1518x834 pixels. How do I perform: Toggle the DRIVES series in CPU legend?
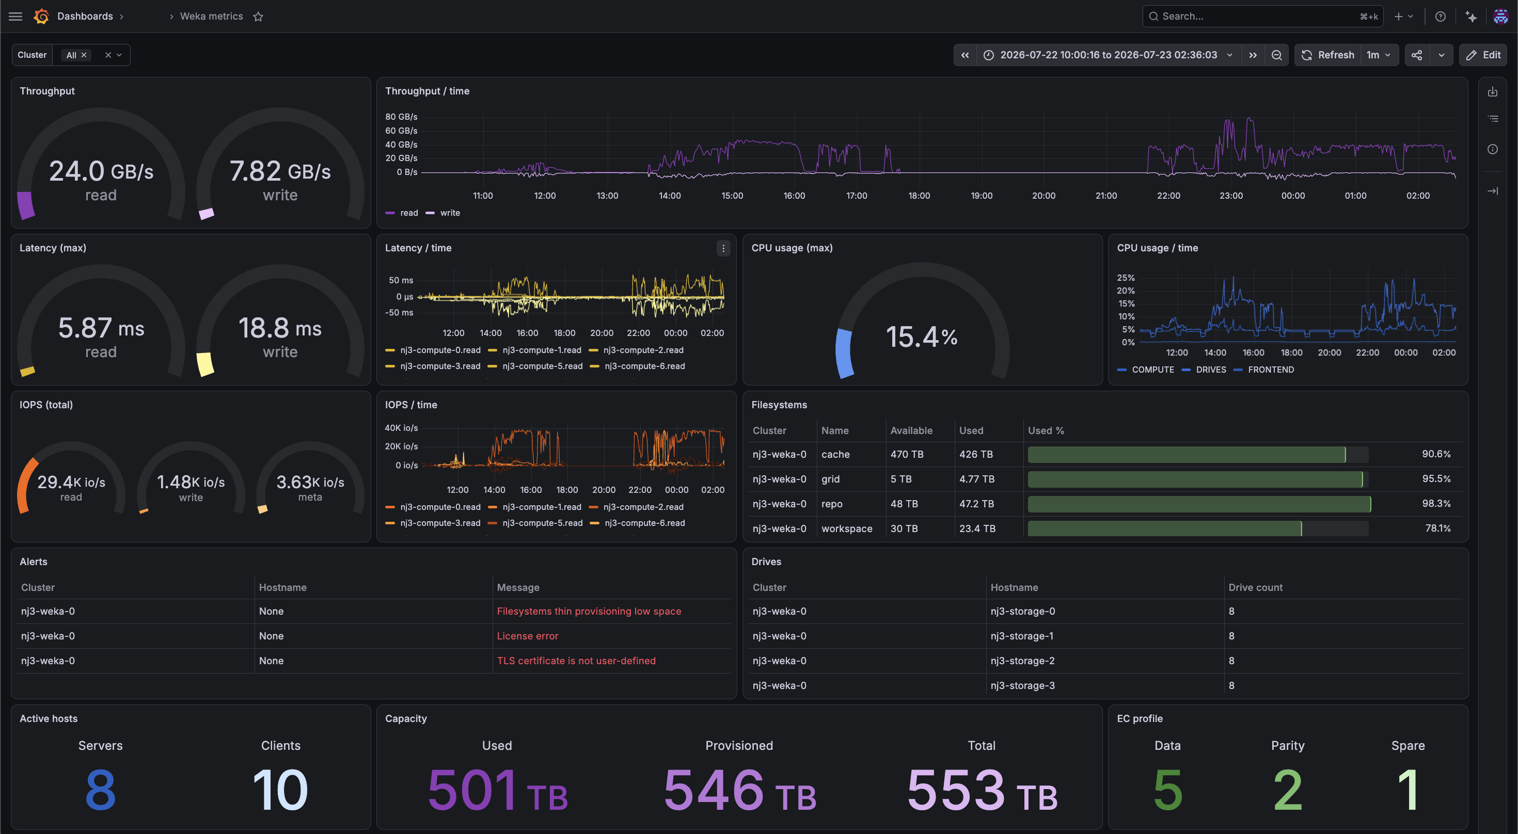(1204, 370)
